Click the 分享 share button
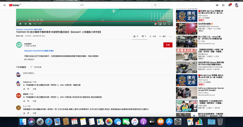 click(x=153, y=36)
